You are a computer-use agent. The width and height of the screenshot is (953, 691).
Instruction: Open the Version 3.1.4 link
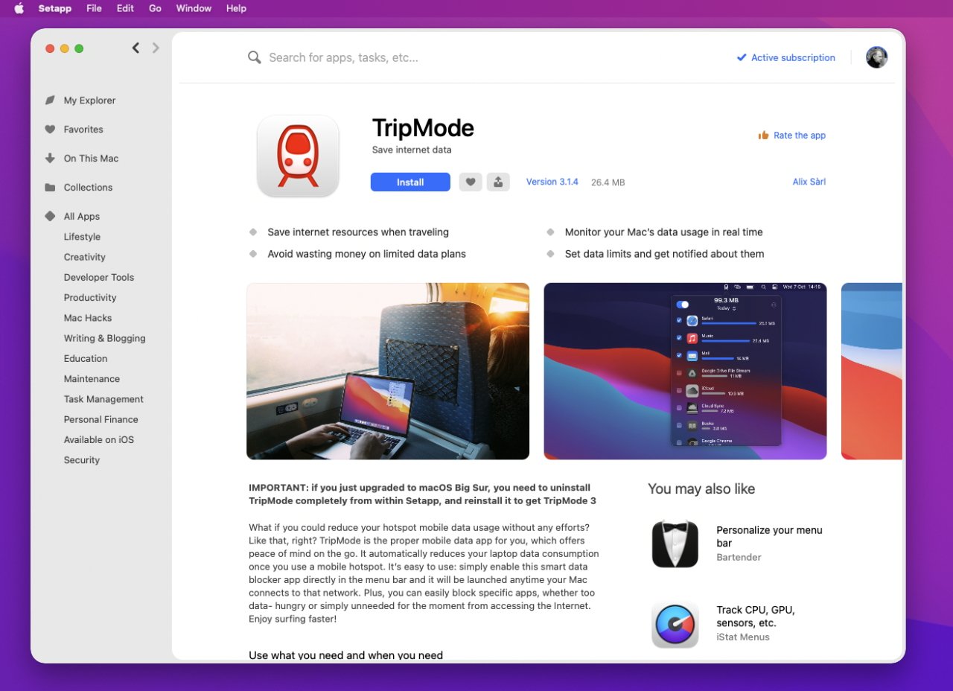[x=552, y=182]
